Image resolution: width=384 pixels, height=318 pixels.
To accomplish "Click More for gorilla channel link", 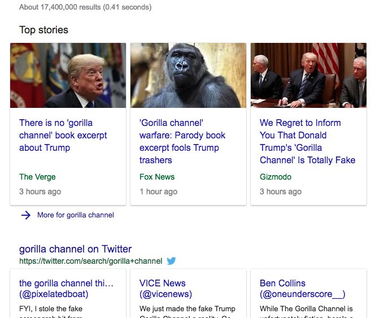I will click(x=76, y=215).
